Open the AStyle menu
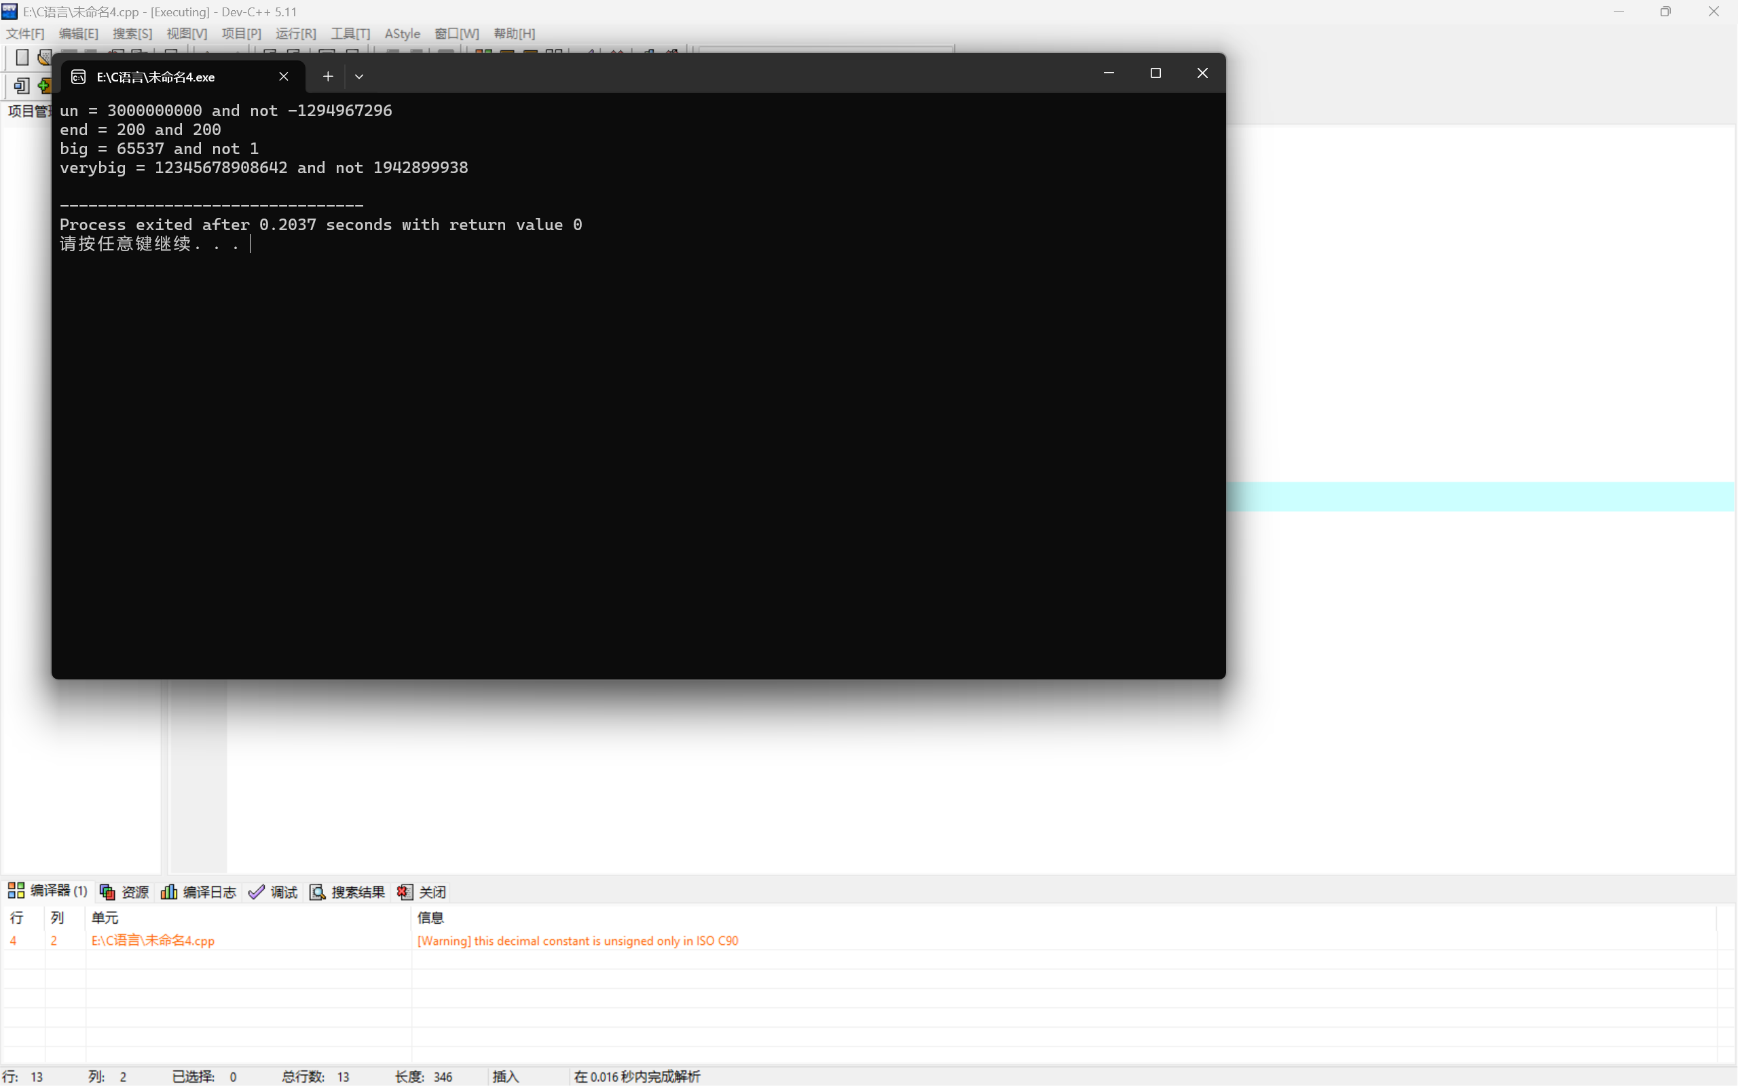Screen dimensions: 1738x1086 coord(402,34)
